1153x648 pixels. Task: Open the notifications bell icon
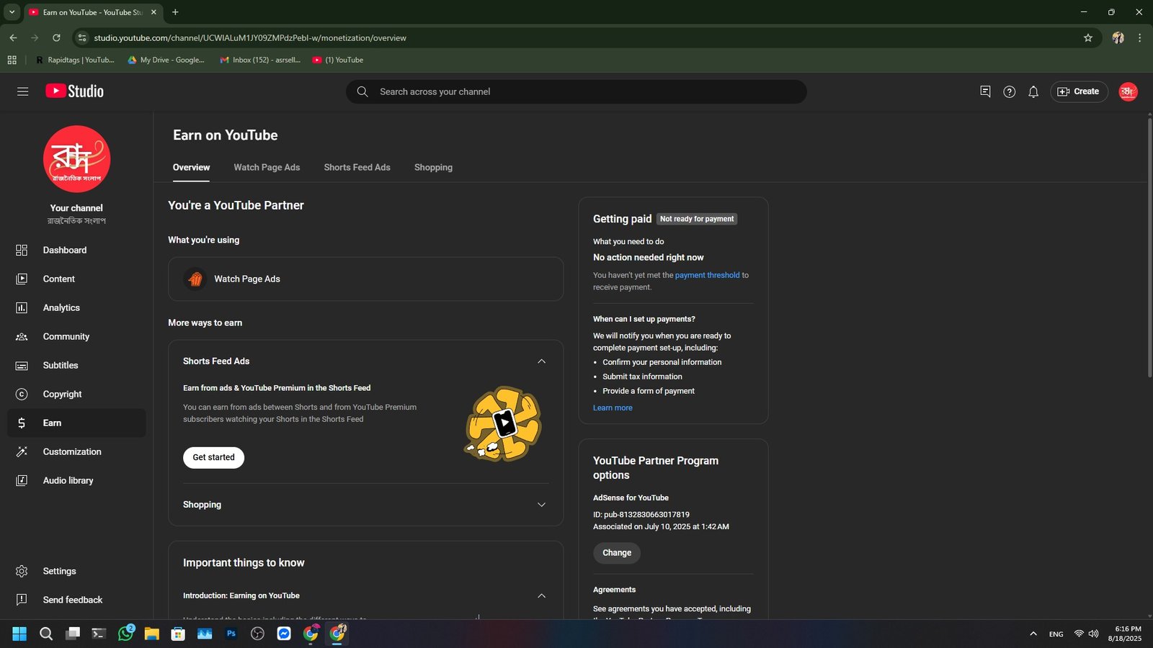point(1033,91)
